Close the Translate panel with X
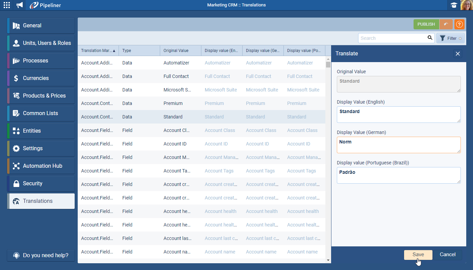 (x=457, y=54)
